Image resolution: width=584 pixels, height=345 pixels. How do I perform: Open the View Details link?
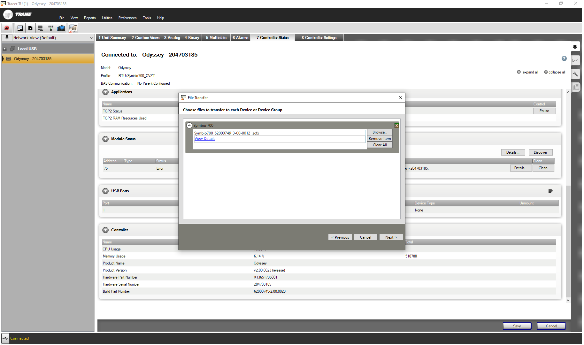tap(205, 139)
